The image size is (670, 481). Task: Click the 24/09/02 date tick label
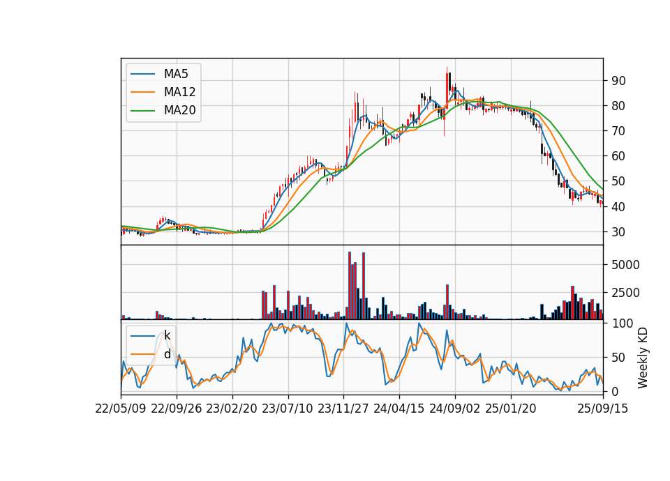454,409
